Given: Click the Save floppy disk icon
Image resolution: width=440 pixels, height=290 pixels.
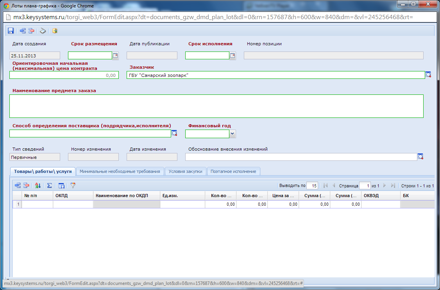Looking at the screenshot, I should point(11,31).
